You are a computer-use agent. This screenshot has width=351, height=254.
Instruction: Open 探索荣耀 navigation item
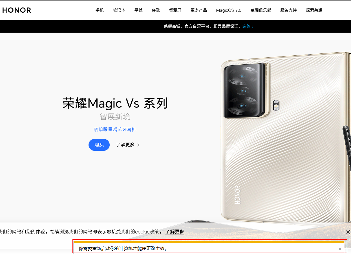[x=314, y=10]
